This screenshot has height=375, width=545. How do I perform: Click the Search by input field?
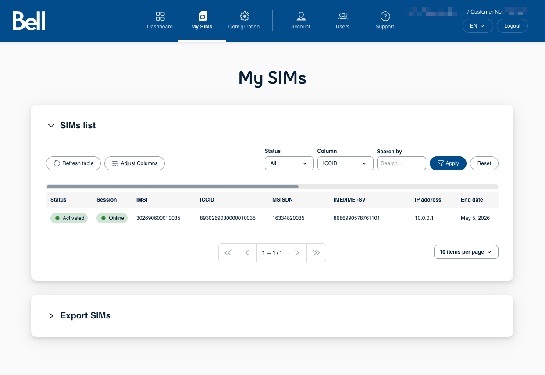click(x=401, y=163)
